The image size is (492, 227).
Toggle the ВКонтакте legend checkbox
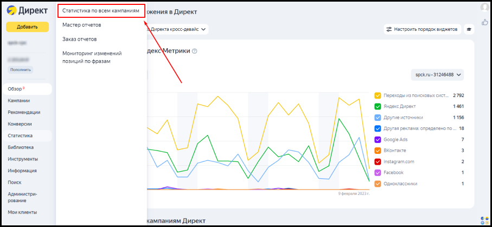[x=378, y=151]
